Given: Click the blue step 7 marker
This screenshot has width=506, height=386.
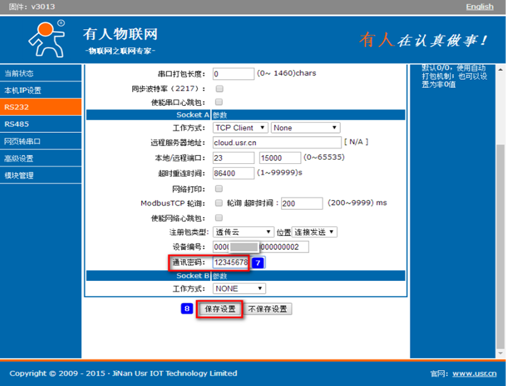Looking at the screenshot, I should pyautogui.click(x=257, y=262).
